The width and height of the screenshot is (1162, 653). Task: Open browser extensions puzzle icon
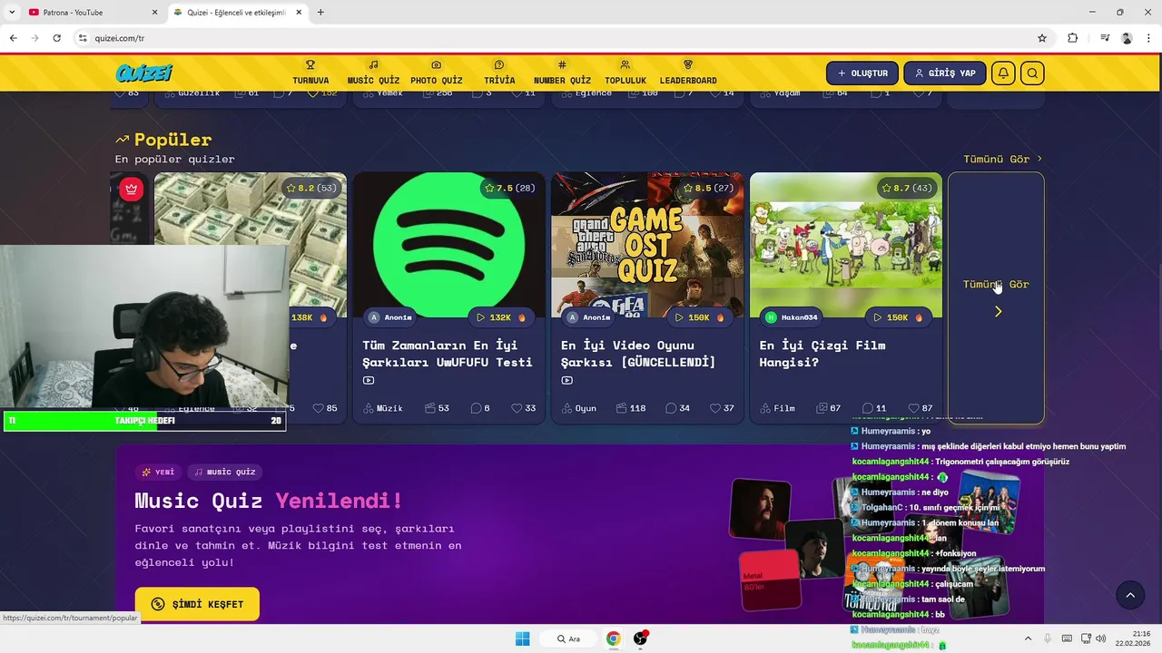coord(1073,38)
